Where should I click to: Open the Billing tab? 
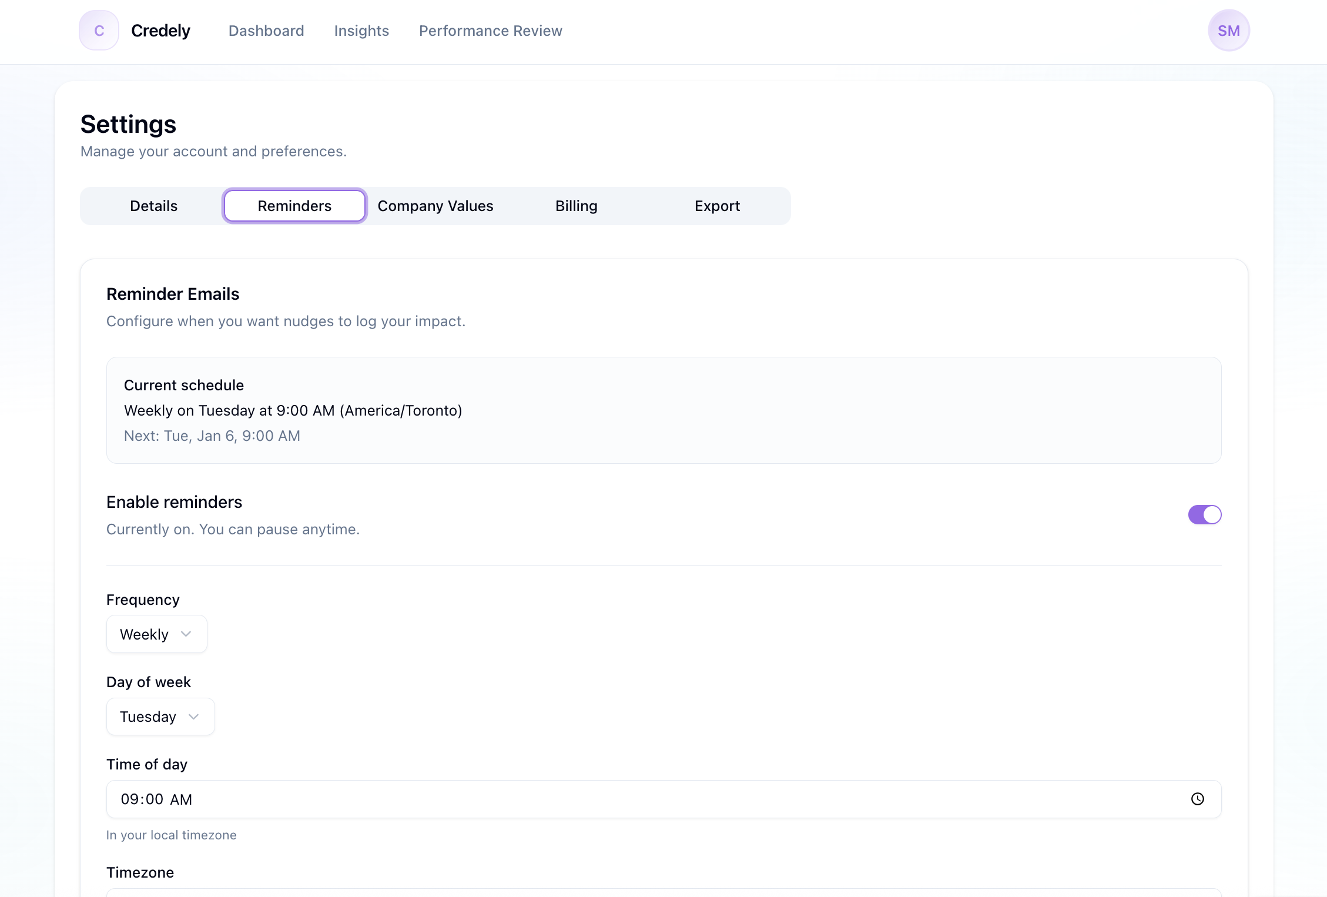pyautogui.click(x=576, y=206)
